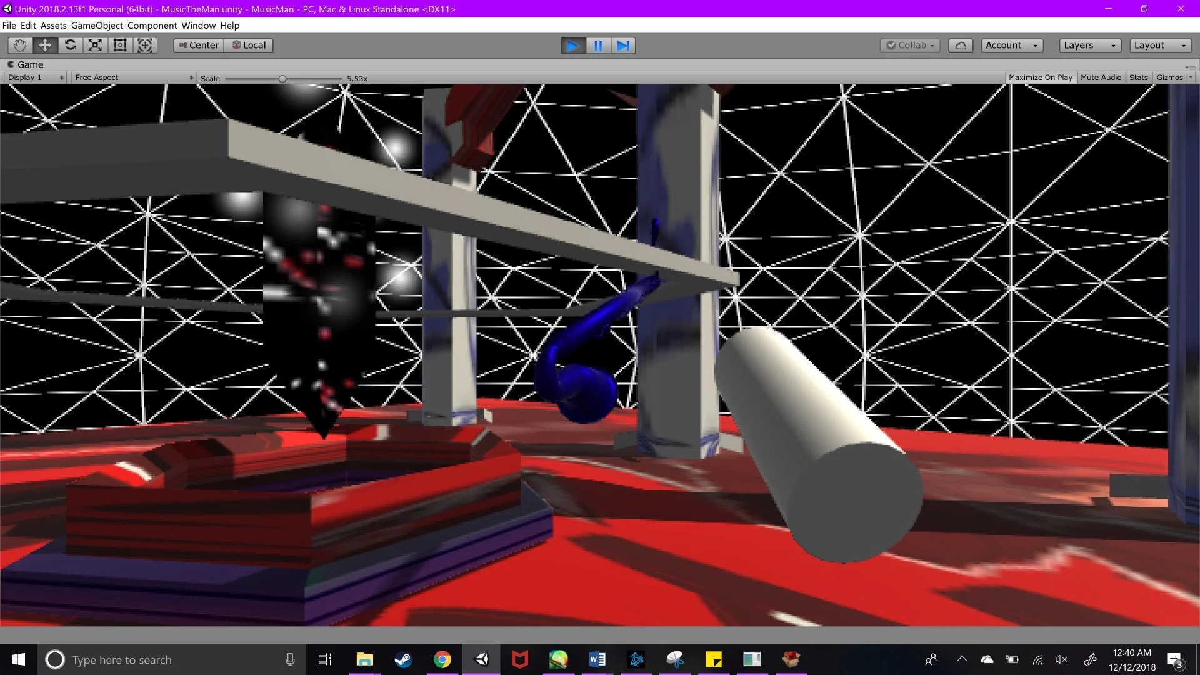Open the Collab dropdown

pos(910,46)
